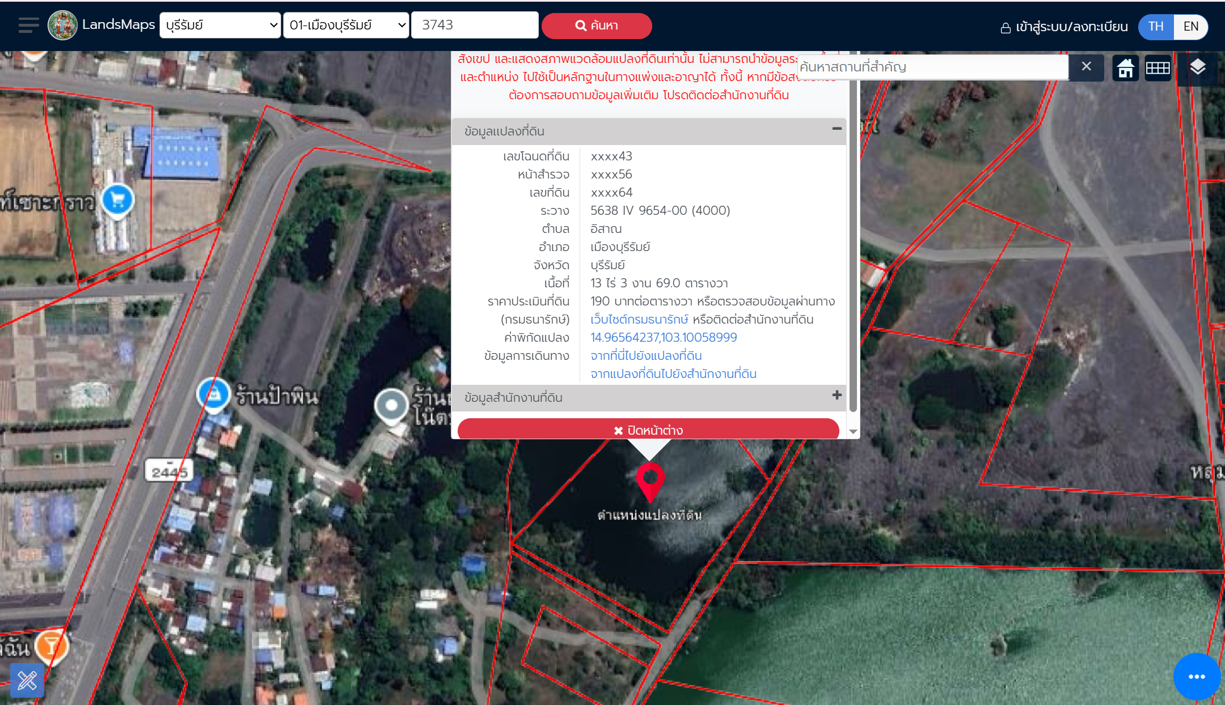Click the home icon on map toolbar
This screenshot has height=705, width=1225.
(x=1125, y=68)
